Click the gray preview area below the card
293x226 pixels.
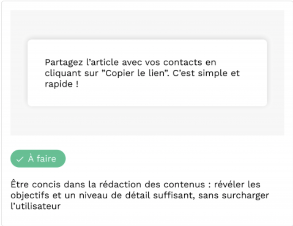click(147, 121)
